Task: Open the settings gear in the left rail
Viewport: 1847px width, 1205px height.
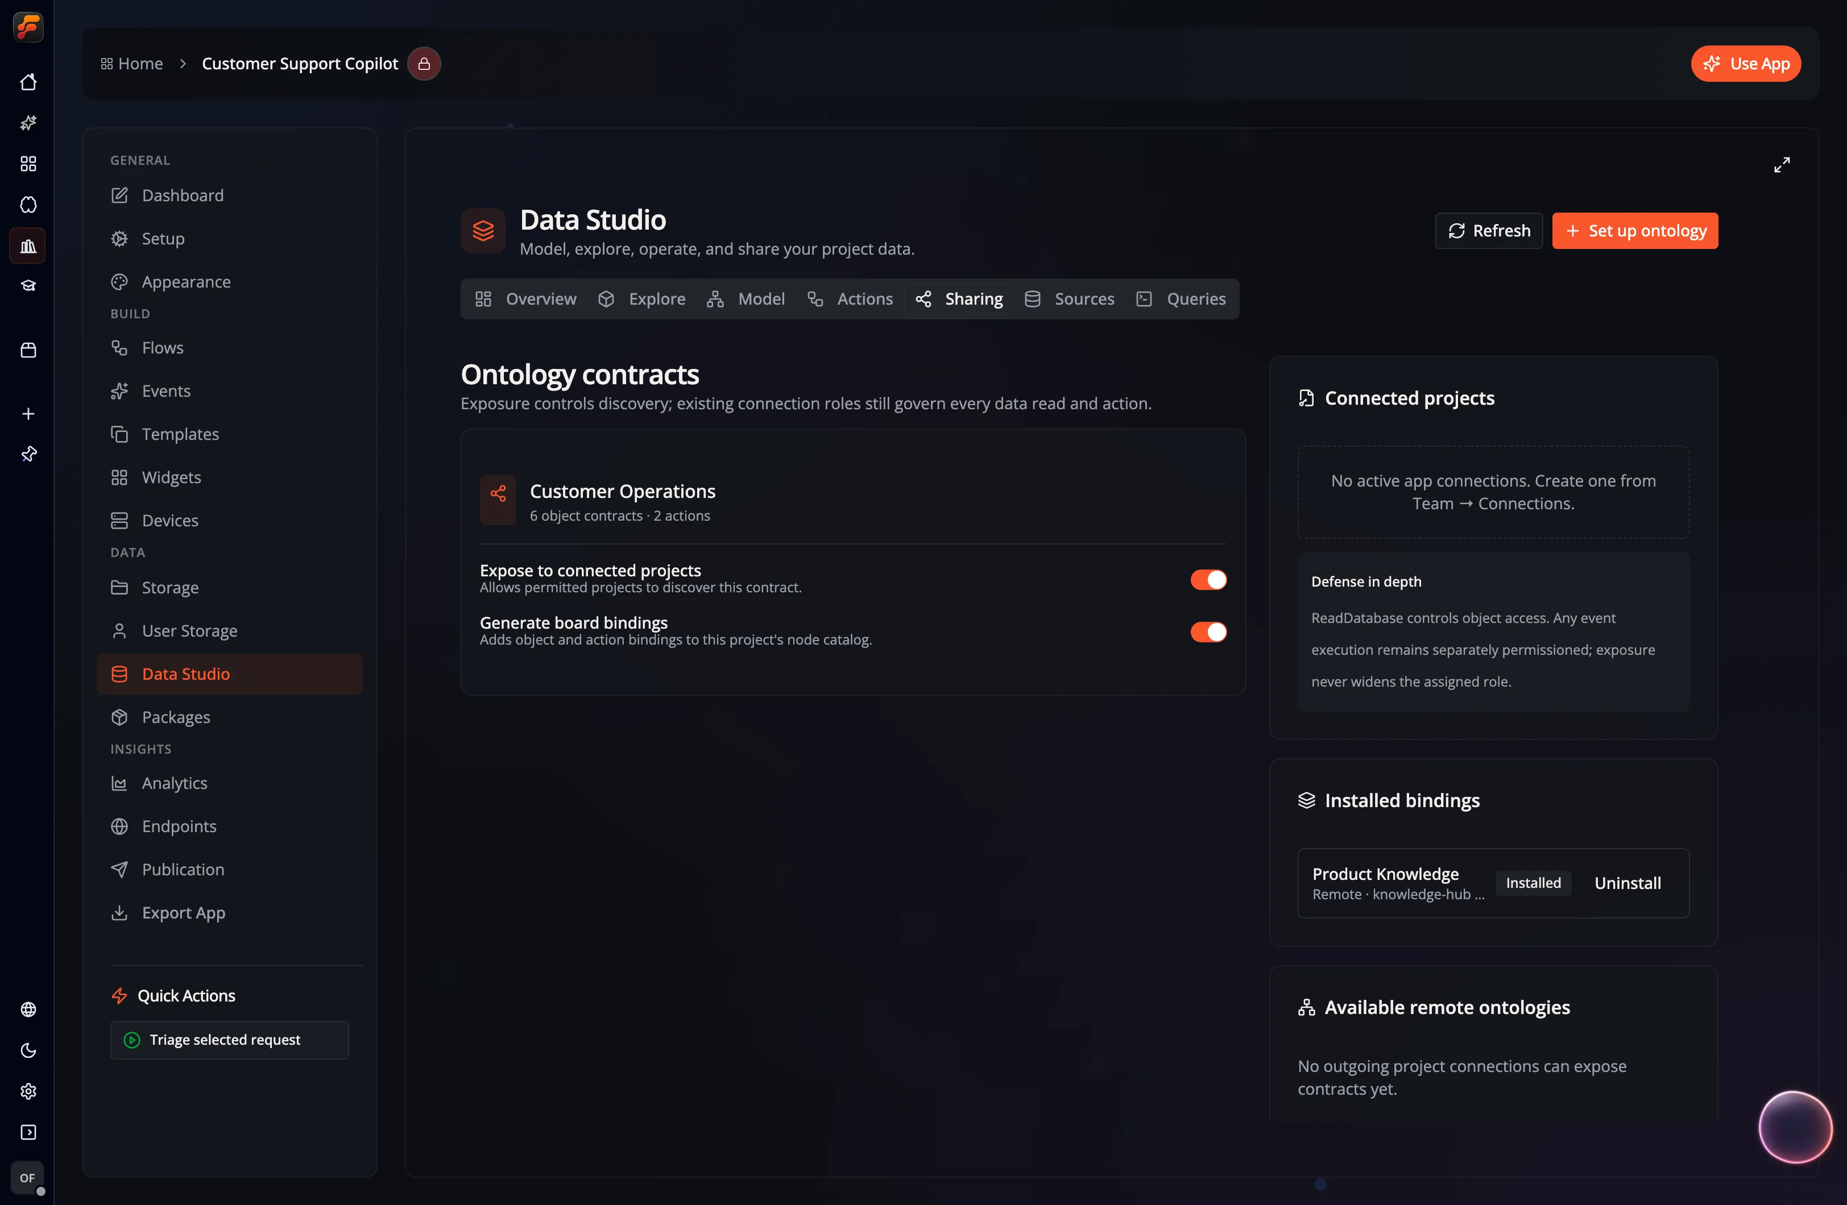Action: point(28,1092)
